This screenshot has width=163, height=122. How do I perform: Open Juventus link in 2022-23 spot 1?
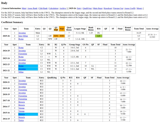(x=22, y=63)
